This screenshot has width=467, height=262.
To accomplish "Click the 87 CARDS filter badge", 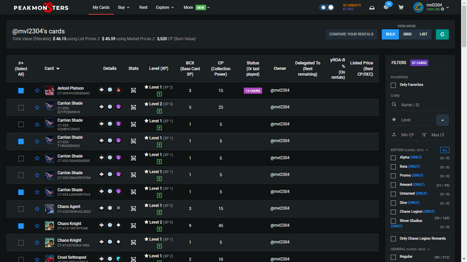I will [x=419, y=63].
